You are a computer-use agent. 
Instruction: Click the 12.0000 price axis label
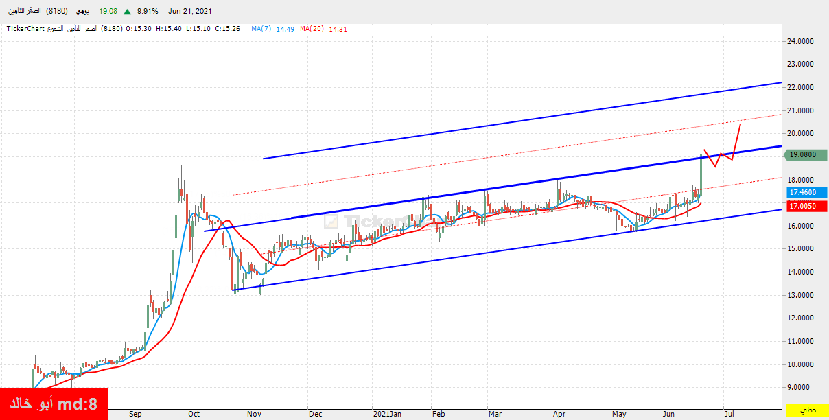(x=801, y=318)
